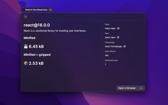Select the react@18.0.0 title
The image size is (168, 105).
tap(37, 25)
